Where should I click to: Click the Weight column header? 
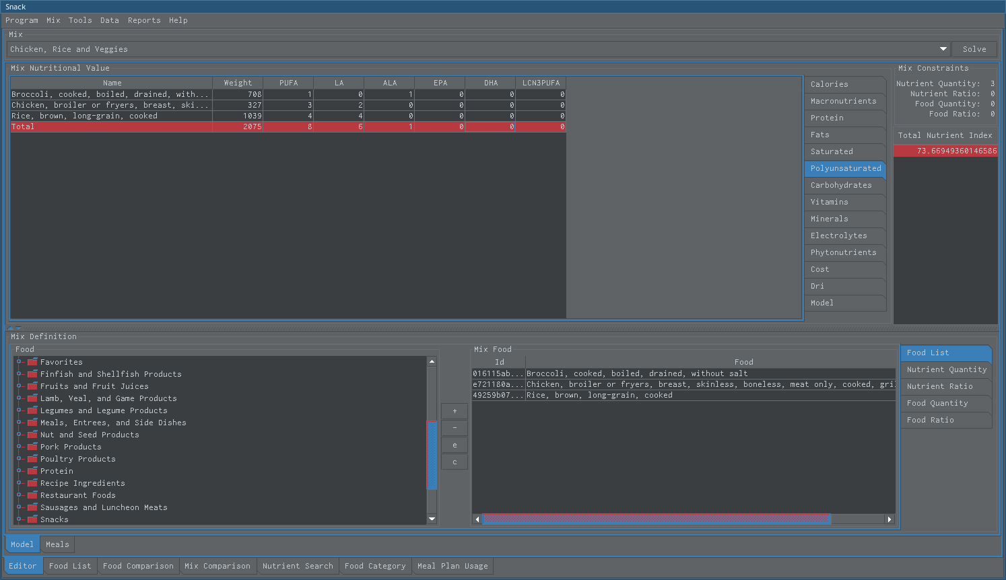tap(238, 83)
